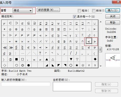Choose the black upper-left triangle ◤
Screen dimensions: 121x97
click(59, 65)
